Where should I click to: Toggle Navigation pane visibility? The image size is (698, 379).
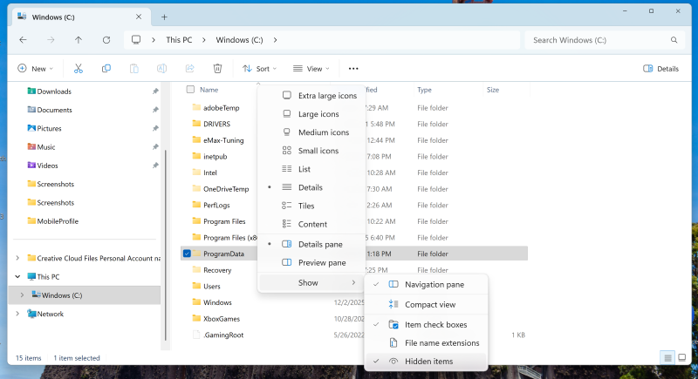point(426,284)
